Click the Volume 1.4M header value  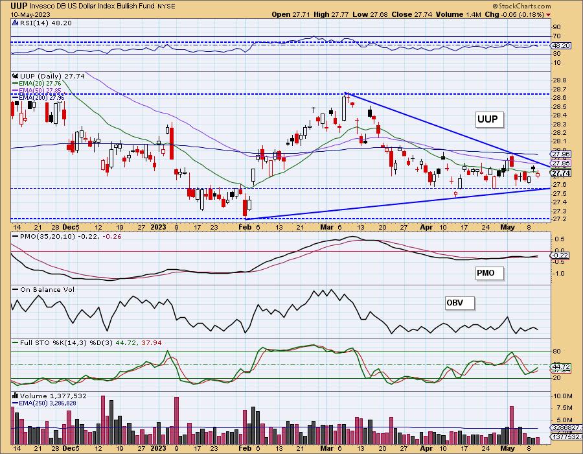(x=459, y=14)
